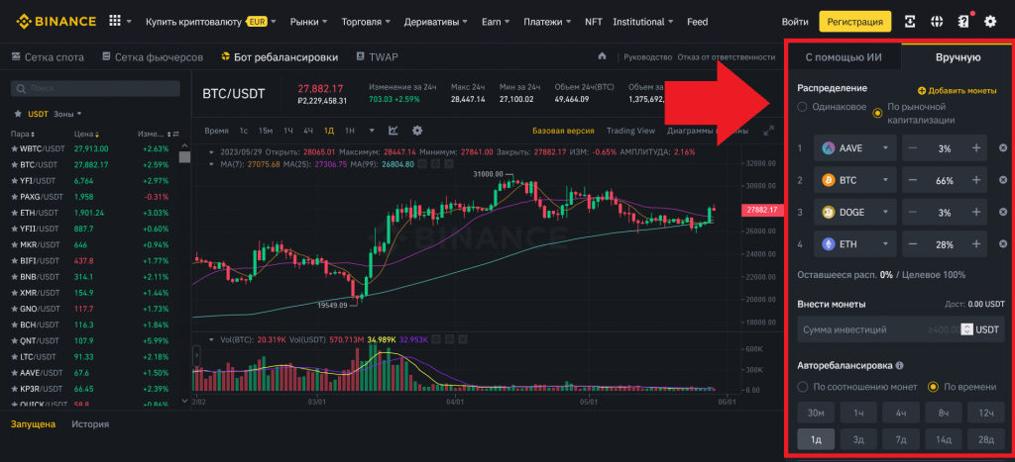Screen dimensions: 1015x462
Task: Star the BNB/USDT pair
Action: click(14, 277)
